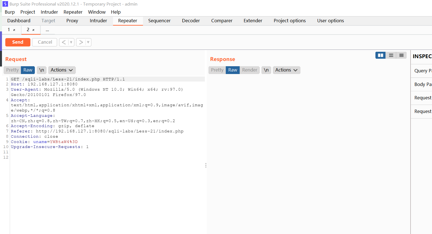This screenshot has width=432, height=234.
Task: Open the Project menu
Action: [x=28, y=12]
